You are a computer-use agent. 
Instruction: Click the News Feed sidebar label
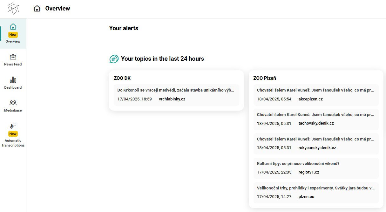click(x=13, y=64)
